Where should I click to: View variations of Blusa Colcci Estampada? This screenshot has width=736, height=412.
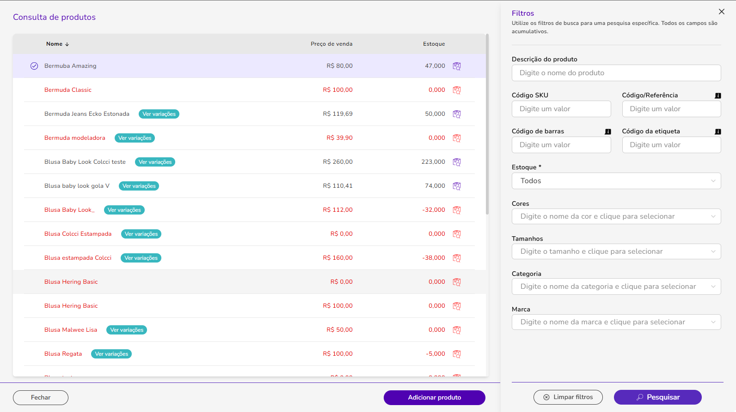(141, 234)
